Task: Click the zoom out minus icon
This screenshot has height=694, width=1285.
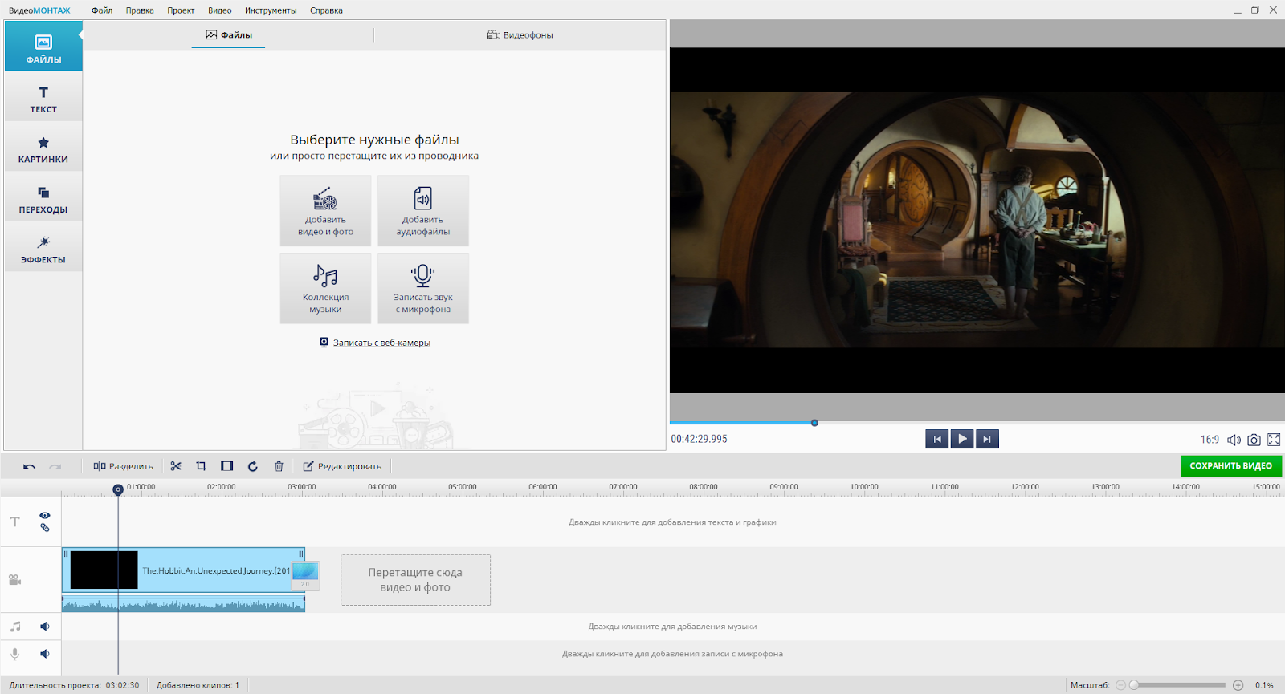Action: (1121, 685)
